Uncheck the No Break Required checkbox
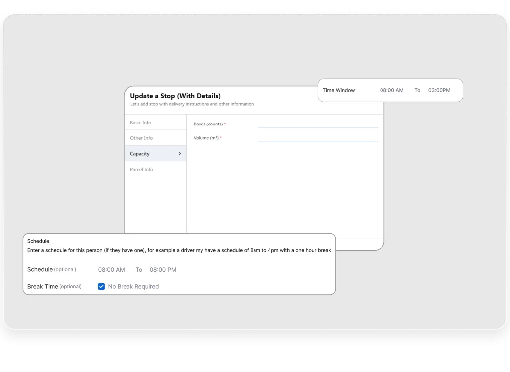The image size is (510, 372). point(101,286)
